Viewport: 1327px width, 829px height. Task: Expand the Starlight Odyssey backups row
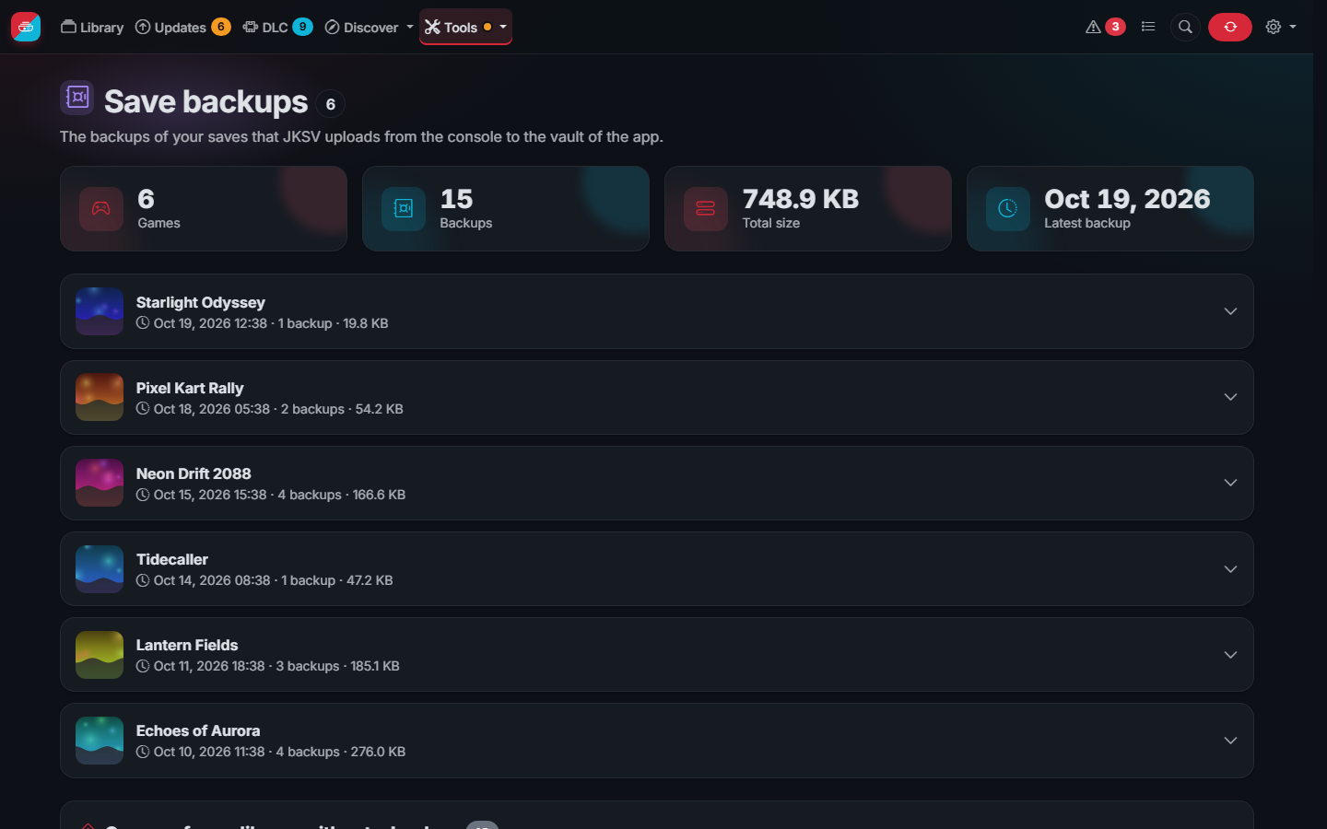click(x=657, y=311)
